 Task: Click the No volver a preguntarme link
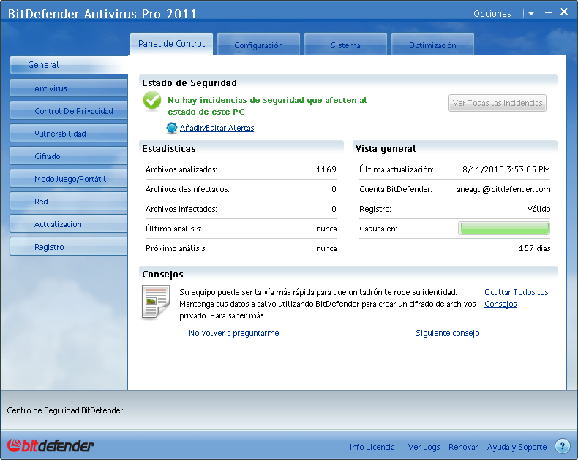pos(233,334)
